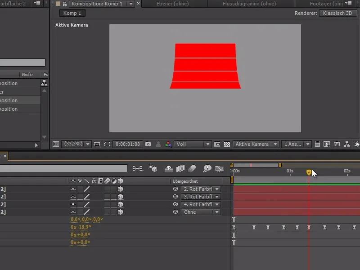
Task: Switch to the Ebene: (ohne) tab
Action: pos(173,4)
